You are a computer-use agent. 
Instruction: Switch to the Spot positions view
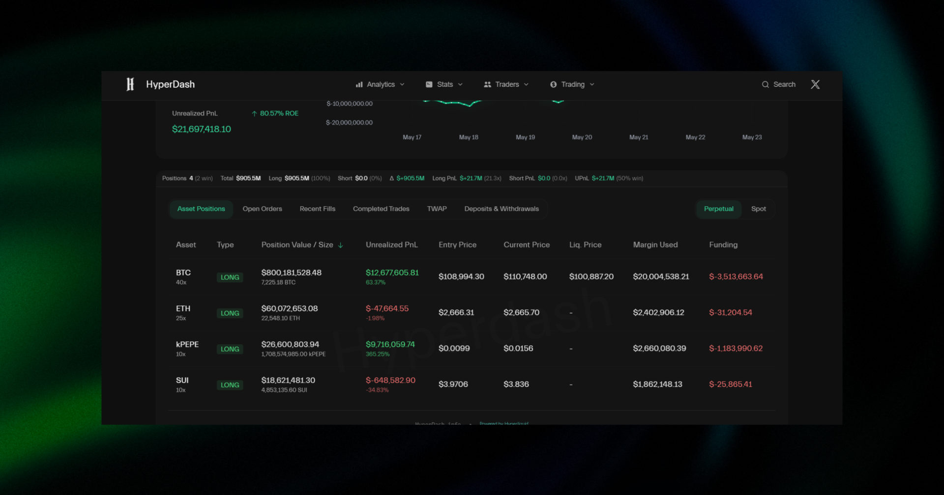pos(758,209)
